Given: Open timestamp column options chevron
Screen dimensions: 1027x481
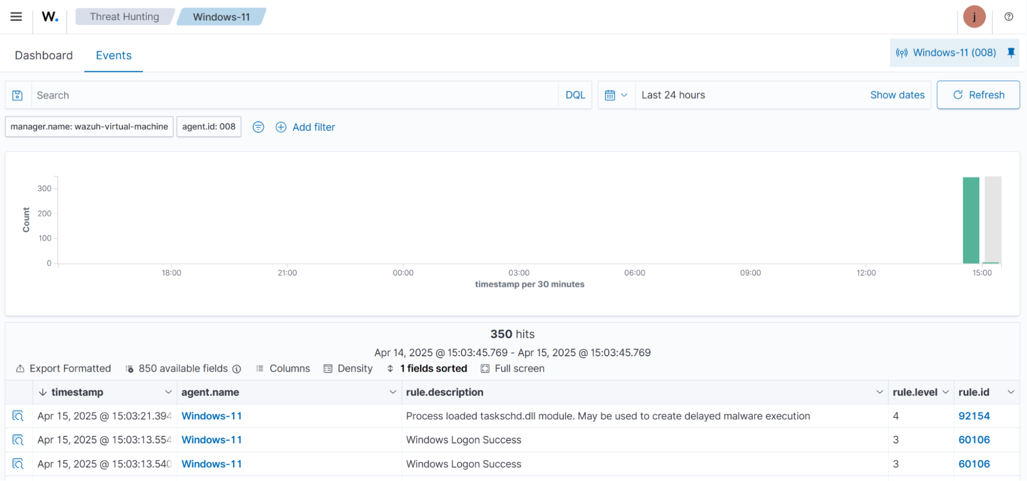Looking at the screenshot, I should pyautogui.click(x=168, y=392).
